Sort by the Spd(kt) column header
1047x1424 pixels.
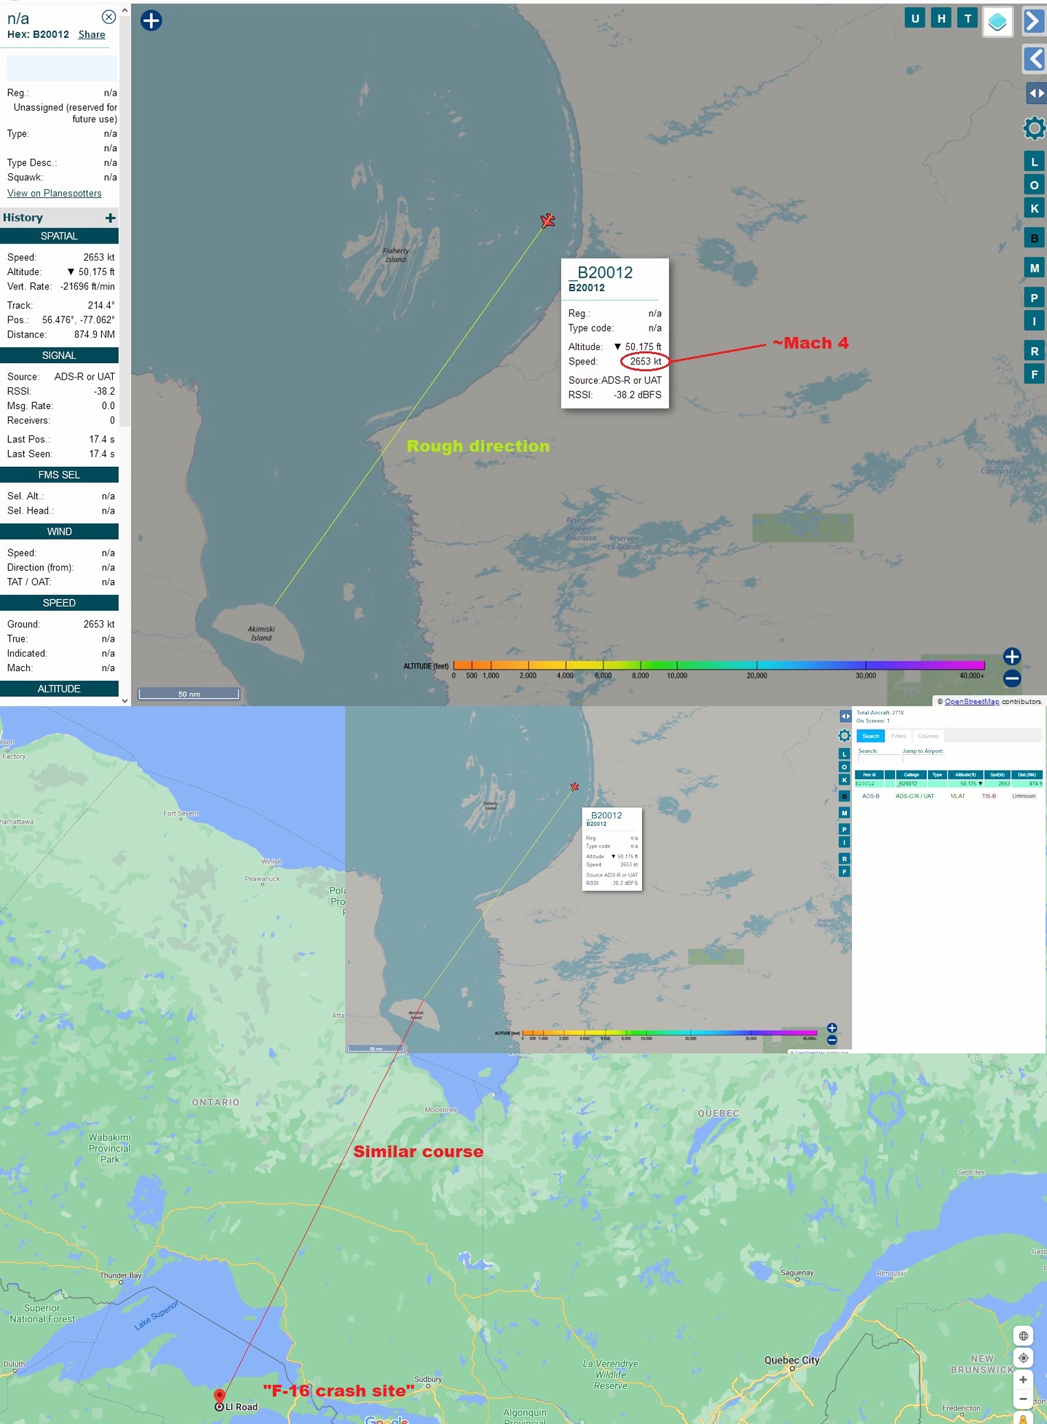[998, 775]
